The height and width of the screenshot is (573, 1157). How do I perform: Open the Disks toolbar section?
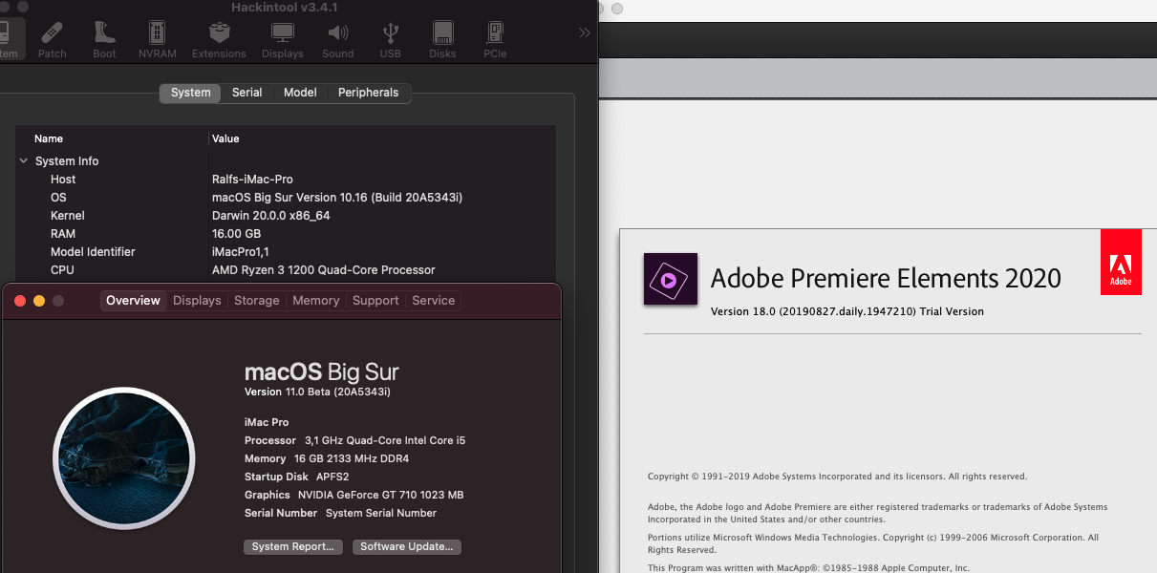tap(442, 40)
